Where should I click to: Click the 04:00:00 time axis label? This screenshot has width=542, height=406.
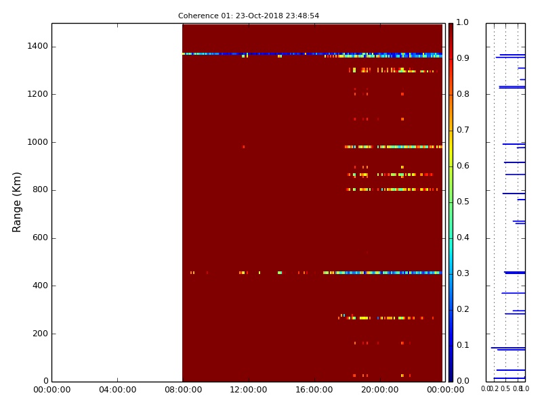(117, 390)
